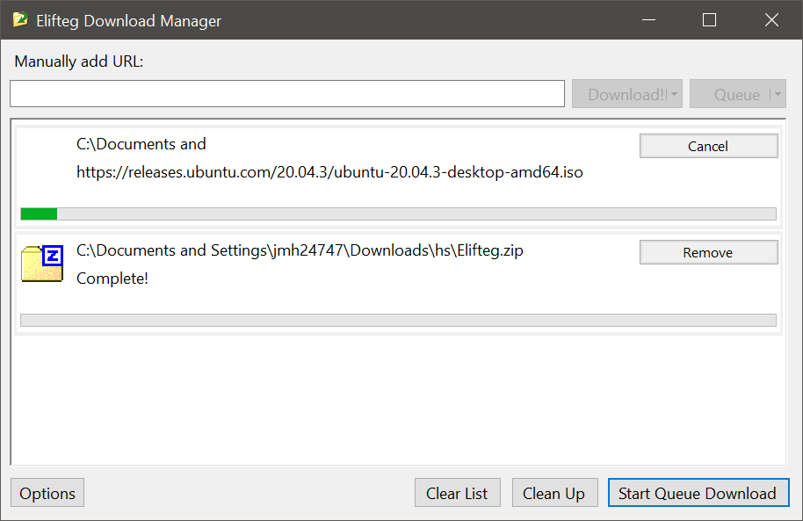This screenshot has height=521, width=803.
Task: Select the Elifteg.zip file path entry
Action: 300,250
